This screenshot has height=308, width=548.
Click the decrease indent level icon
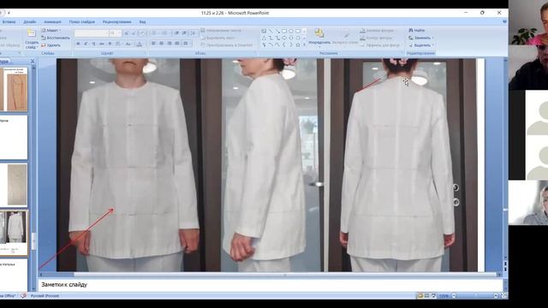coord(177,33)
